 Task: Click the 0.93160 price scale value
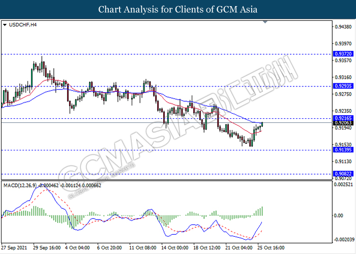pos(343,77)
